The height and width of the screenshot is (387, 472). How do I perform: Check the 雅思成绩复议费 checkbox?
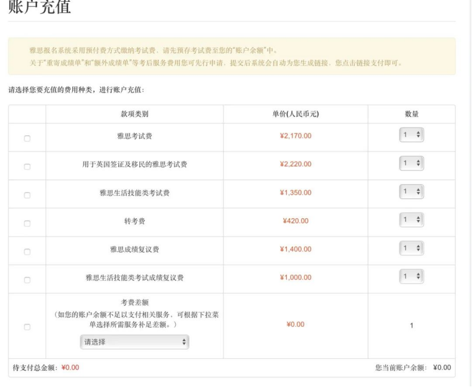pos(27,252)
